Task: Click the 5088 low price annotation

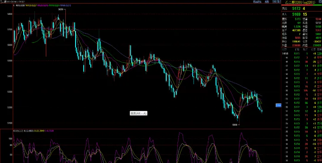Action: 236,125
